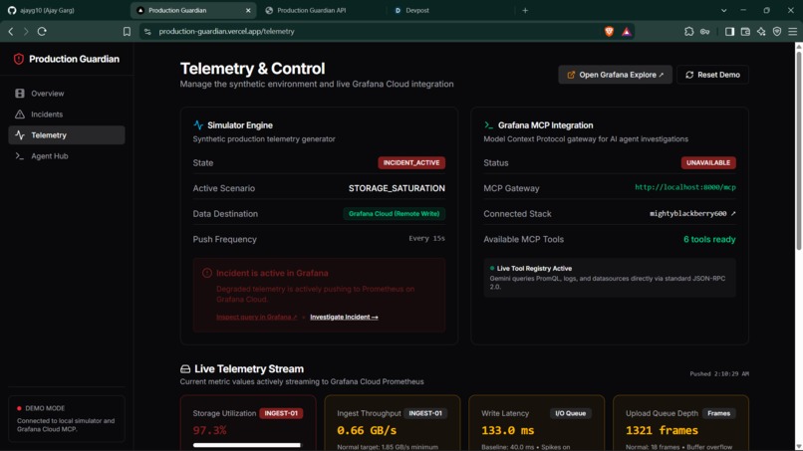The height and width of the screenshot is (451, 803).
Task: Click the Live Telemetry Stream drive icon
Action: coord(185,369)
